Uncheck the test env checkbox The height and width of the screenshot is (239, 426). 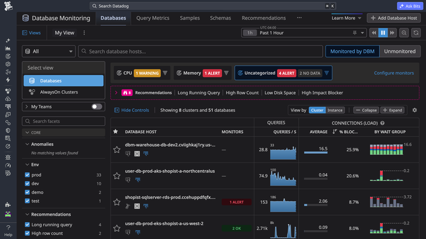click(27, 201)
